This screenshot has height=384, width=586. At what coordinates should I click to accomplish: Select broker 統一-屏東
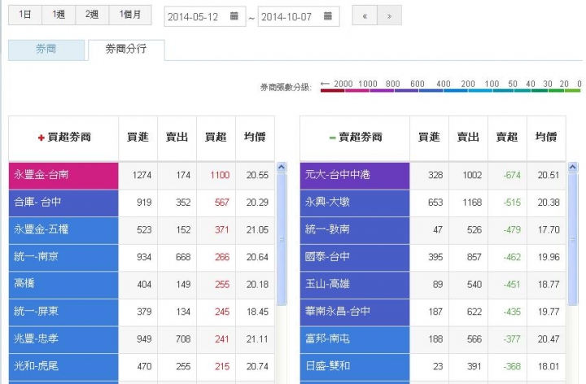coord(63,312)
